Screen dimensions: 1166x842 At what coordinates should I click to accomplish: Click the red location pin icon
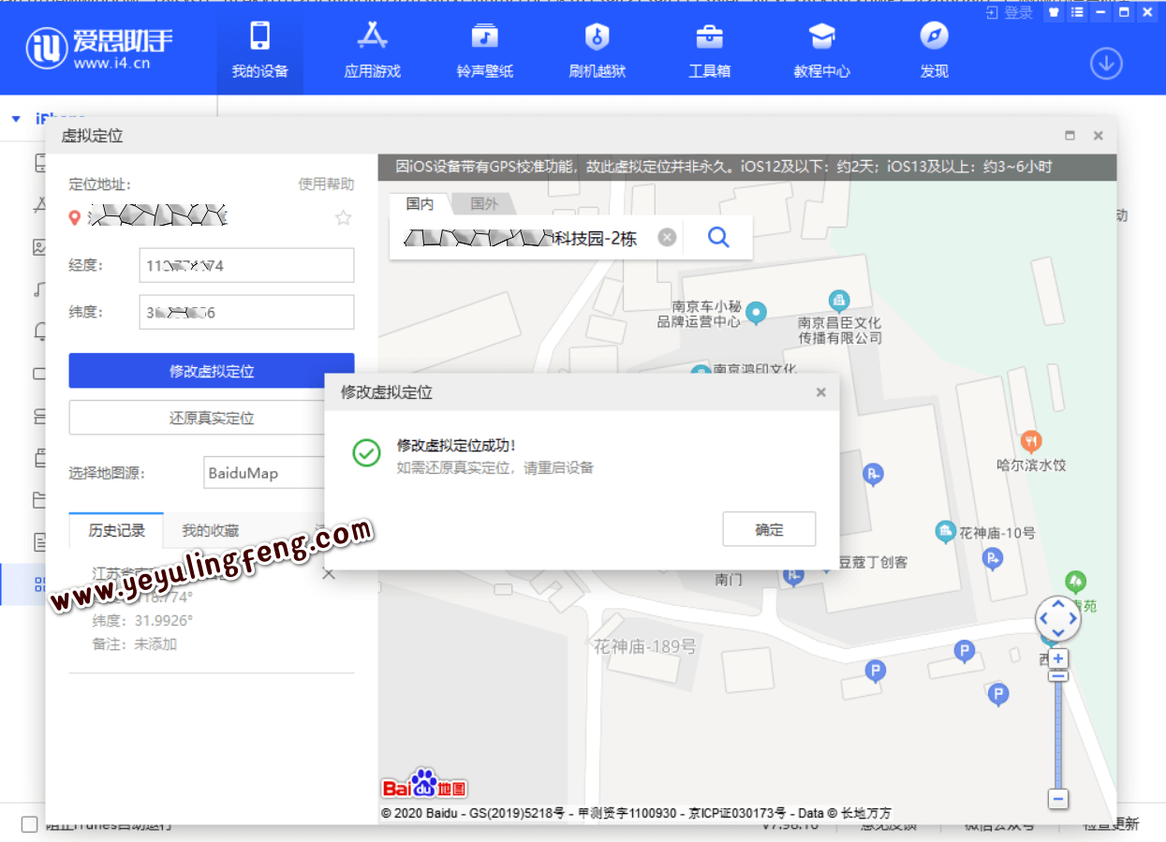pos(76,218)
